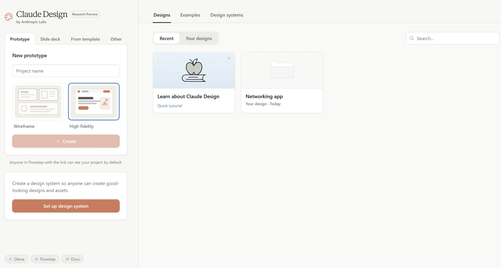Screen dimensions: 501x268
Task: Open the Networking app folder thumbnail
Action: click(282, 70)
